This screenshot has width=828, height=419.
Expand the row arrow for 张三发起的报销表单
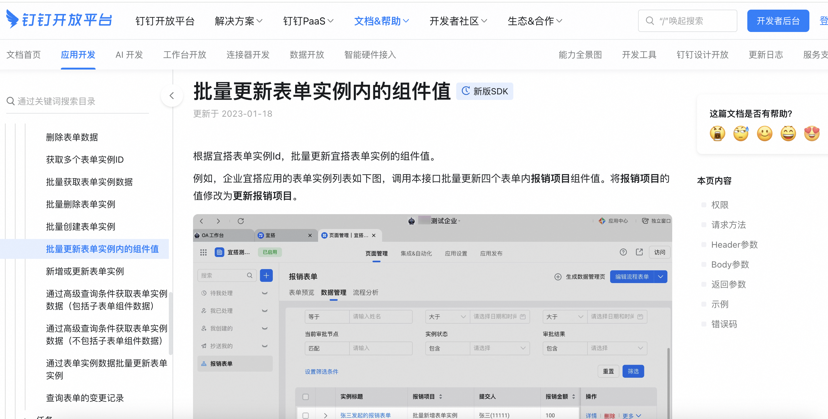[326, 416]
